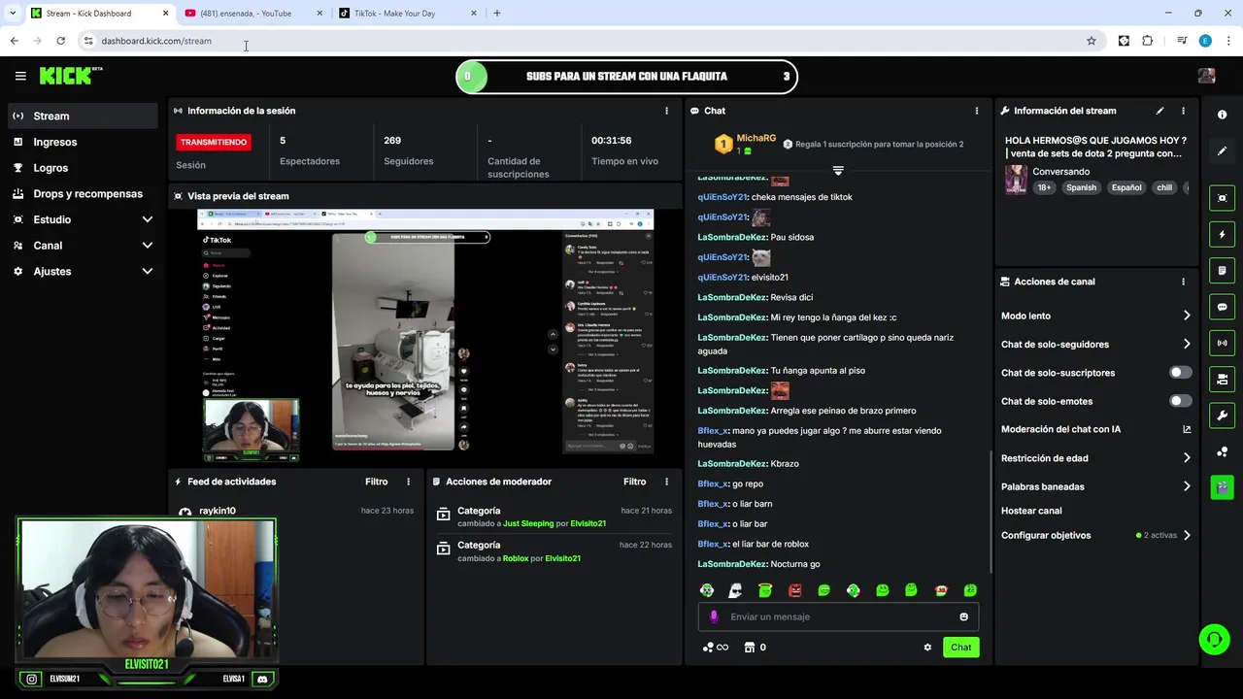Click the Enviar un mensaje field
This screenshot has height=699, width=1243.
tap(839, 616)
